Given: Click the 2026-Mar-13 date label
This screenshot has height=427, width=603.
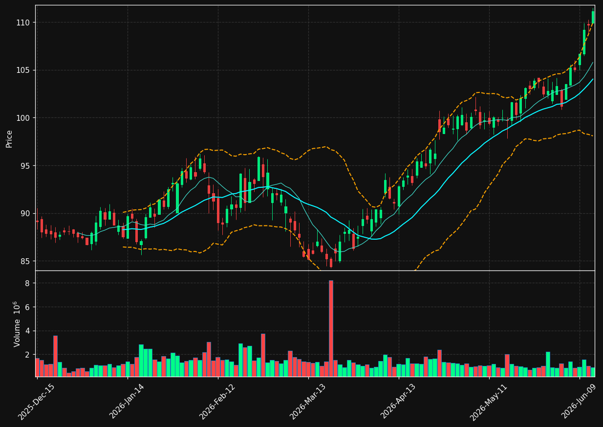Looking at the screenshot, I should [308, 402].
